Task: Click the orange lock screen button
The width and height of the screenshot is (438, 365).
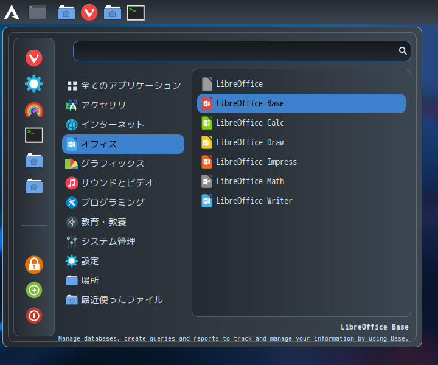Action: point(34,265)
